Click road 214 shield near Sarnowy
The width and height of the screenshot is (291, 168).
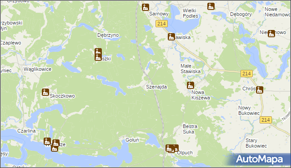pos(162,24)
